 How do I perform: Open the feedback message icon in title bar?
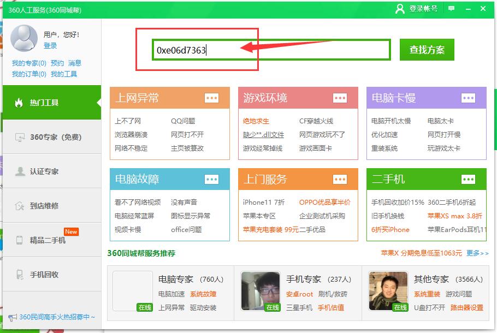click(x=451, y=9)
